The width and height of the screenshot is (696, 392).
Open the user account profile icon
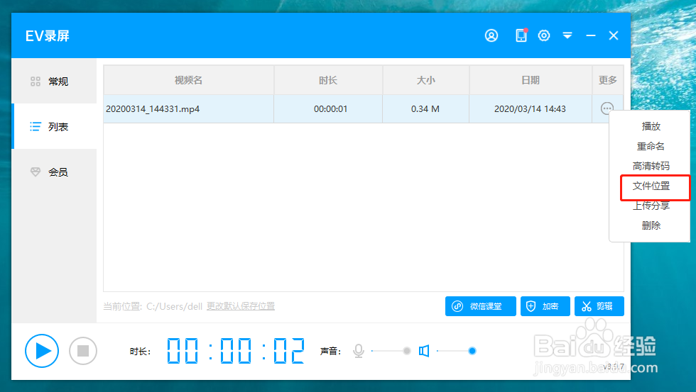[x=491, y=35]
